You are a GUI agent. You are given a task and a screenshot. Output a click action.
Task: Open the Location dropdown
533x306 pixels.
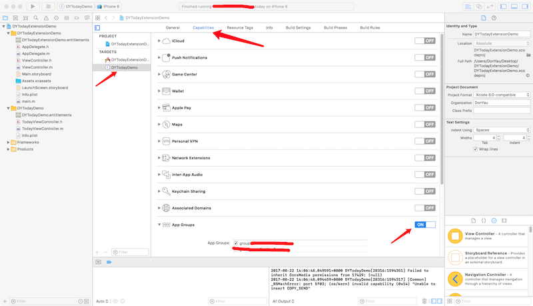pos(502,43)
